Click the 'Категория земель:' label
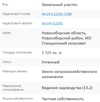 (15, 72)
